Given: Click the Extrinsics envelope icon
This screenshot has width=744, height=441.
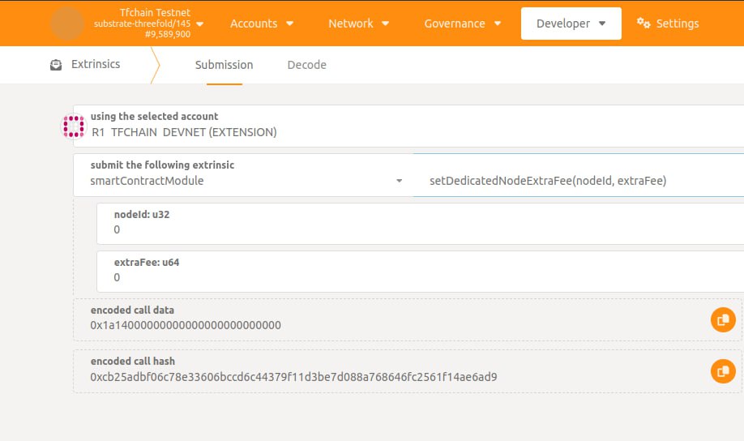Looking at the screenshot, I should click(x=56, y=65).
